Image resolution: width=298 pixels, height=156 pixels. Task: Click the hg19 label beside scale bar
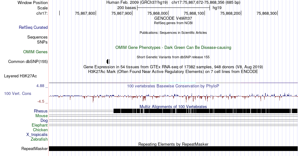pos(217,8)
